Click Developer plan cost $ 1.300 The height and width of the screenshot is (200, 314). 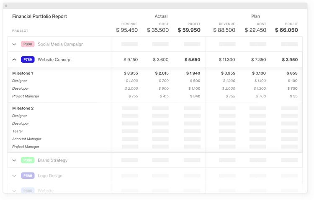pos(260,89)
